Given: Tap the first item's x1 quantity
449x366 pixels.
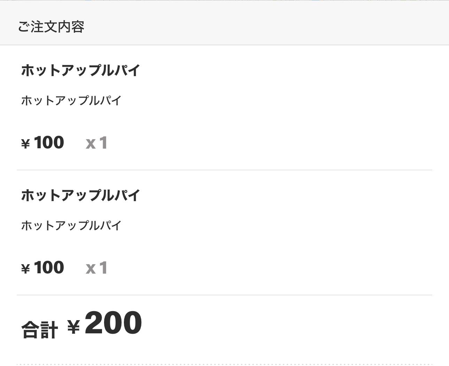Looking at the screenshot, I should tap(96, 143).
